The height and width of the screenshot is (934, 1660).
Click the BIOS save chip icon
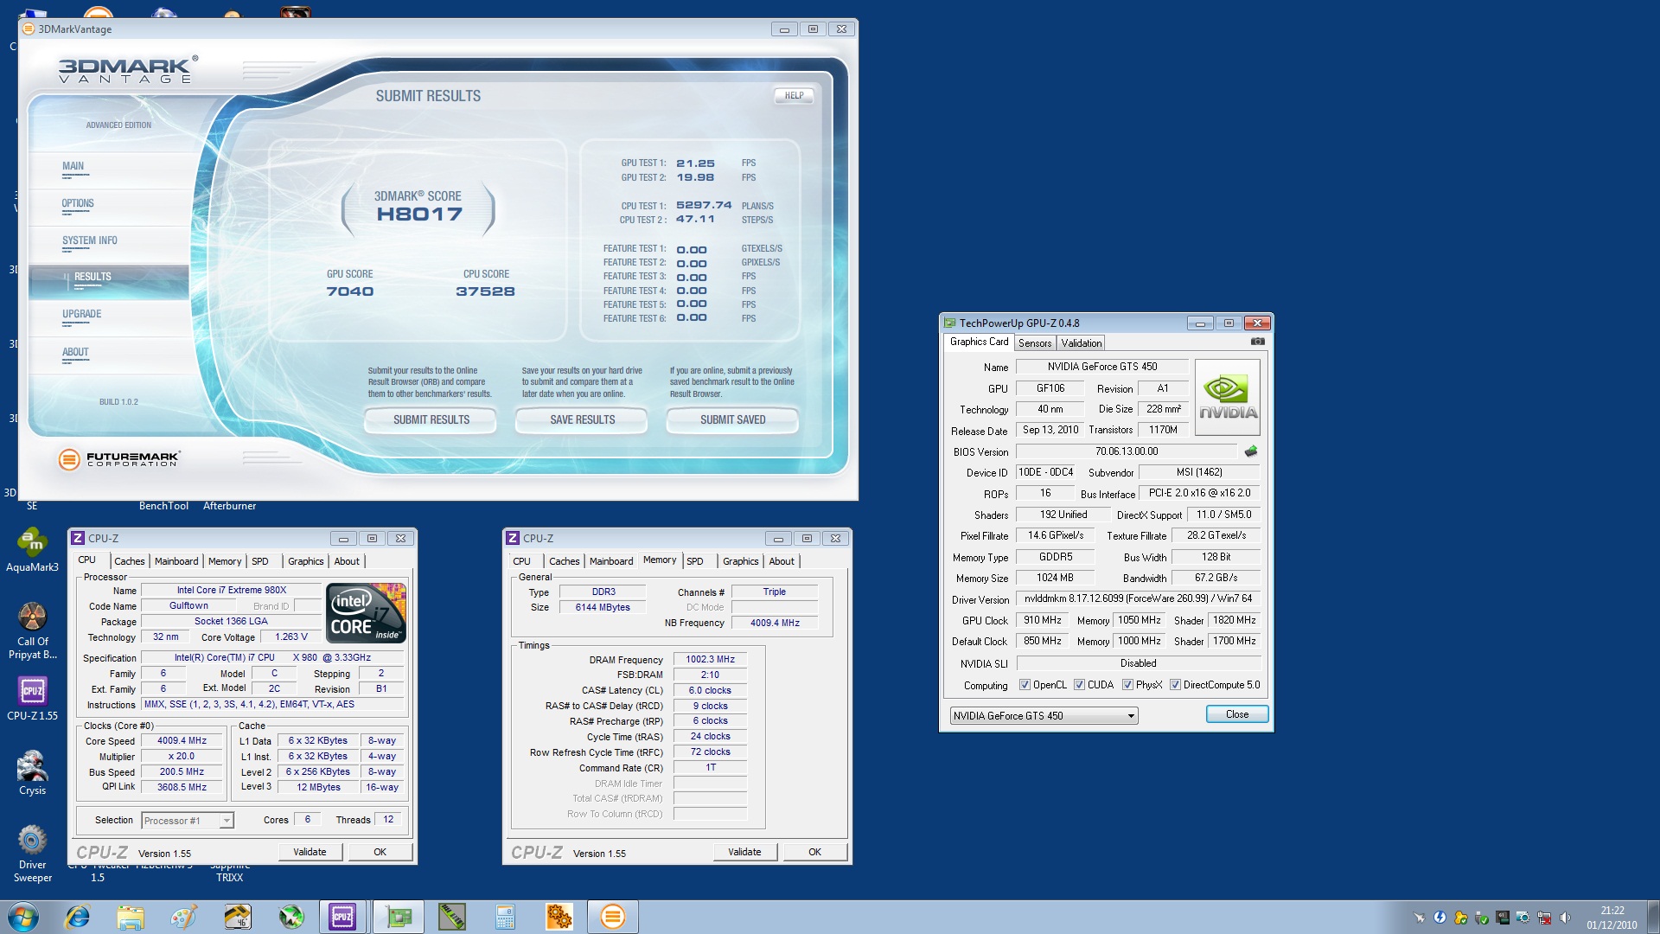click(1250, 451)
